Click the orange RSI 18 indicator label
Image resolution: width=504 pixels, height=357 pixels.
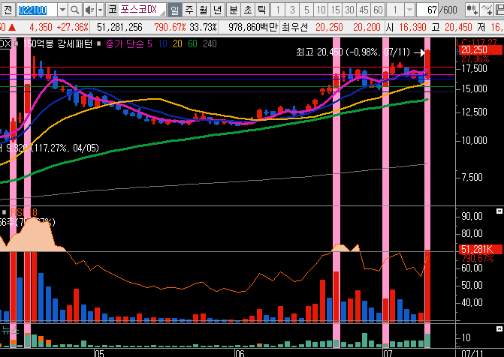coord(24,212)
